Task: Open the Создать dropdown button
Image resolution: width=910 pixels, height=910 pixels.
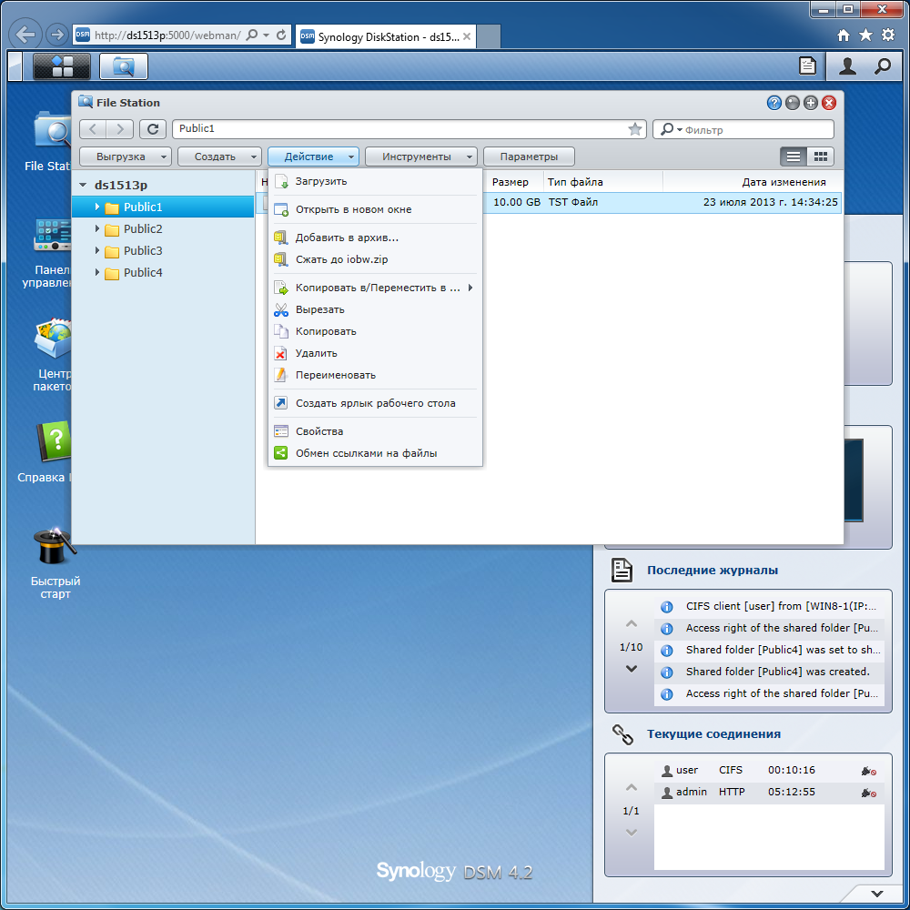Action: [219, 157]
